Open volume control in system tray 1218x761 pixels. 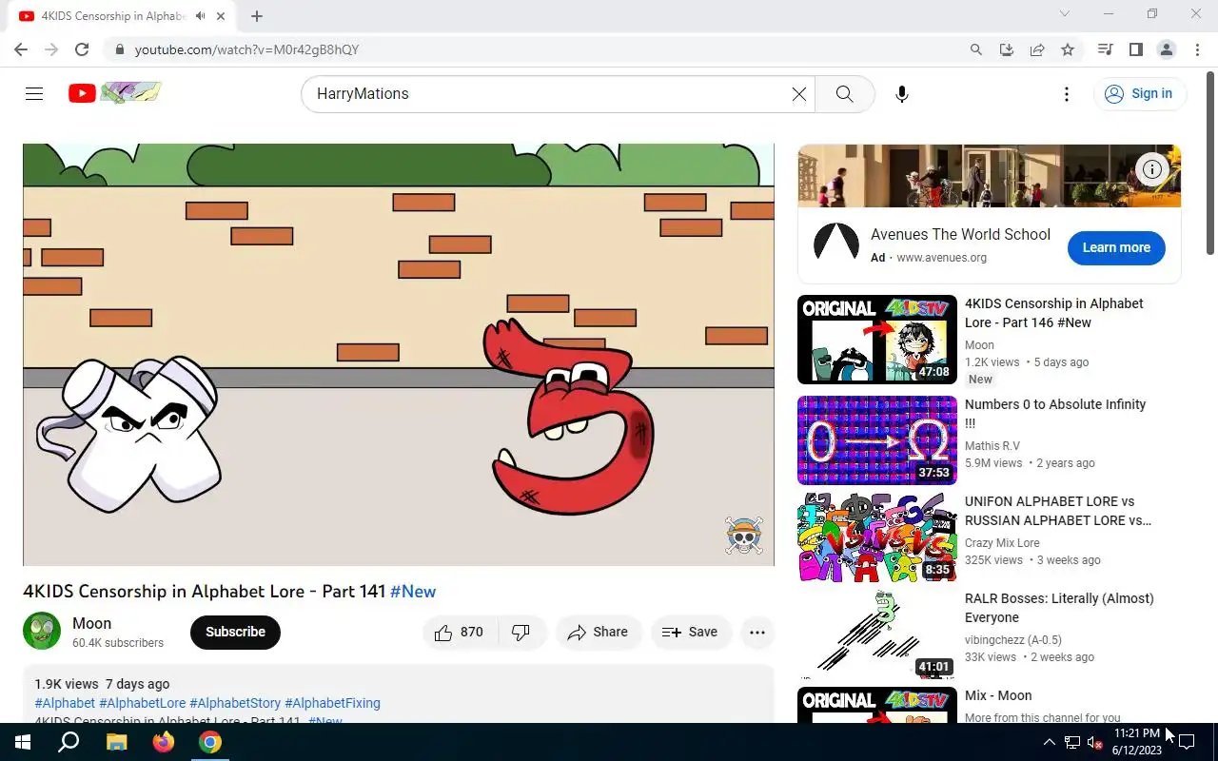(1094, 743)
